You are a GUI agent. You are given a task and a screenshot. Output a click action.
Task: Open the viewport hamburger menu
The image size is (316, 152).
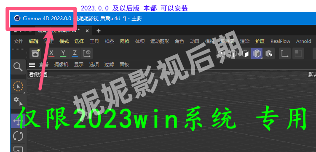(x=32, y=64)
